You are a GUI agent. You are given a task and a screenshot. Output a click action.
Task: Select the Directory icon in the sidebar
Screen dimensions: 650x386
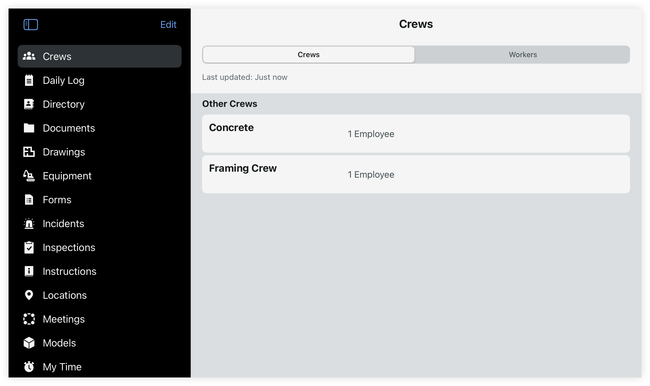(29, 104)
